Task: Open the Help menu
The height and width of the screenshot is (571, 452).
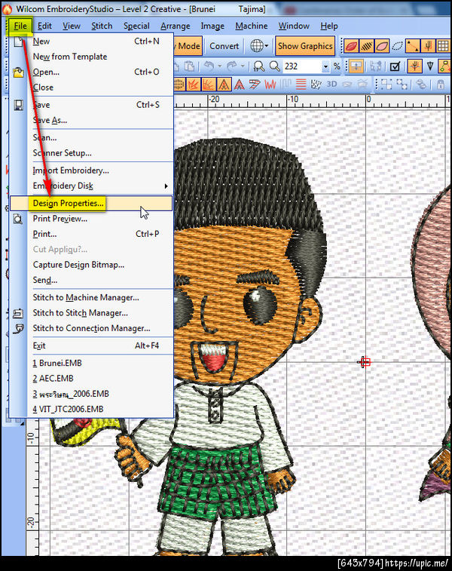Action: [x=329, y=26]
